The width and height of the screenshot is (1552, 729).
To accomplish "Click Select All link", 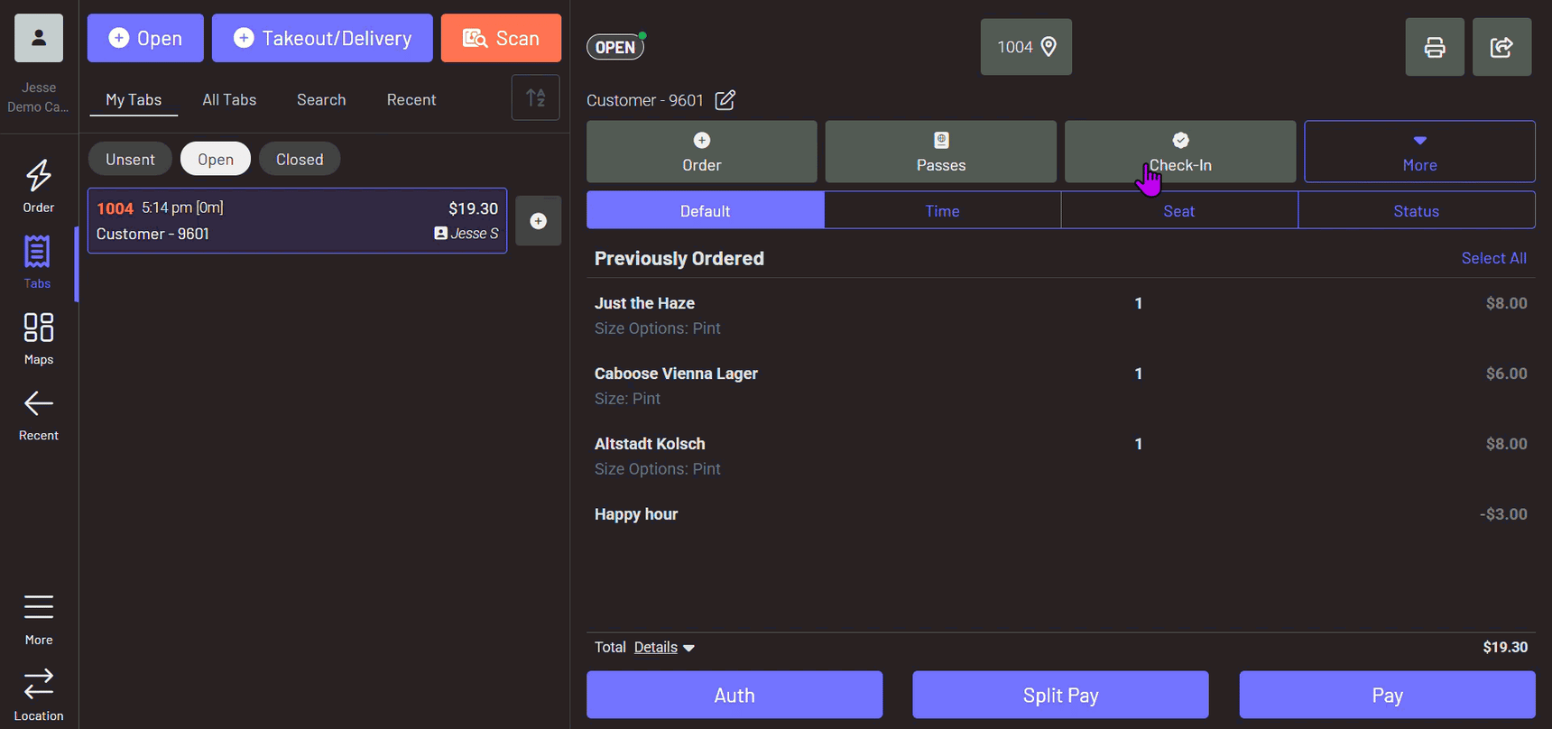I will point(1493,259).
